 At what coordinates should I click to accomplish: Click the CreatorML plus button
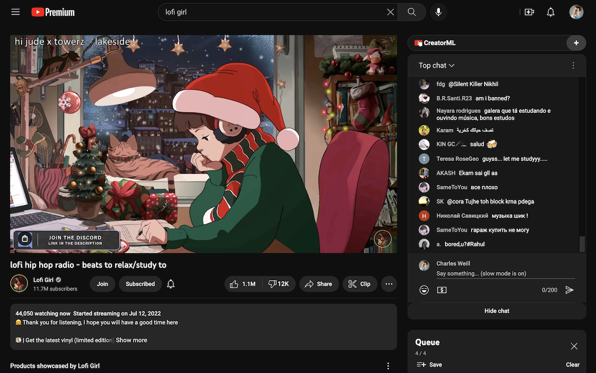coord(576,43)
